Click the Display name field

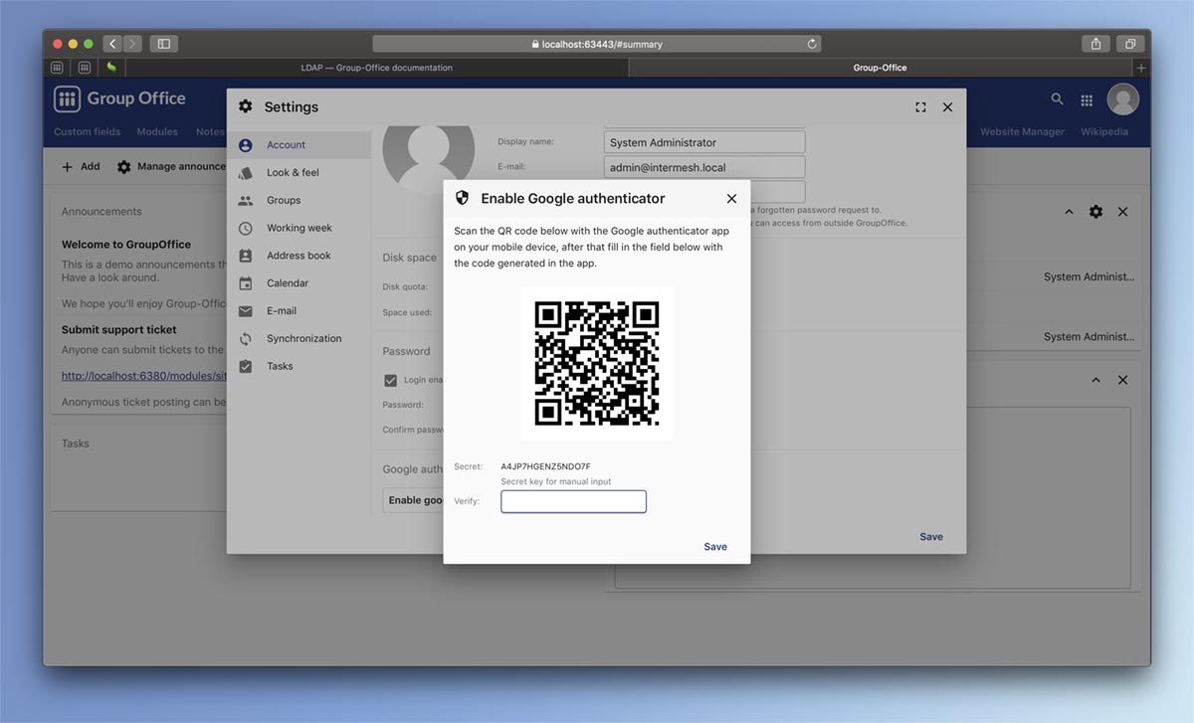[704, 142]
